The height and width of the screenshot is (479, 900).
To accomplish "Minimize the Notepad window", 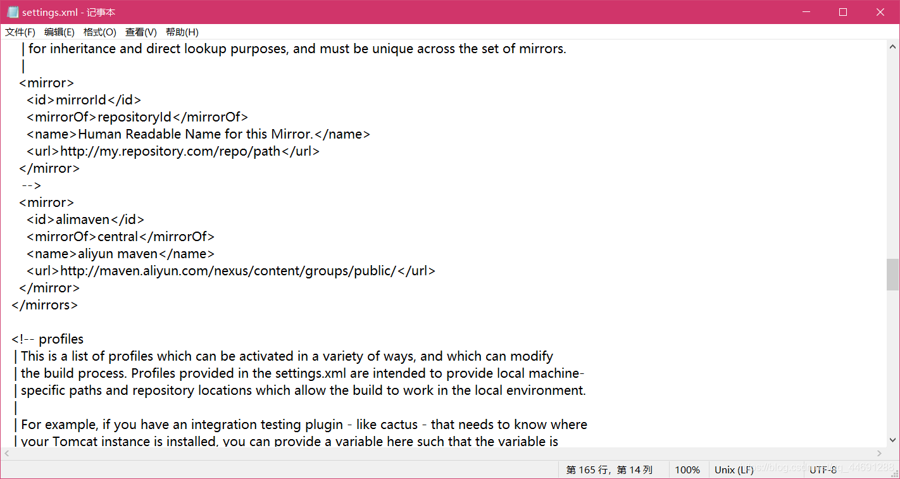I will [806, 12].
